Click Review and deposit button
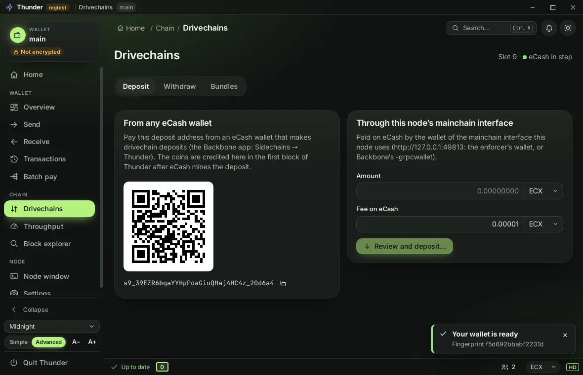Image resolution: width=583 pixels, height=375 pixels. [405, 246]
